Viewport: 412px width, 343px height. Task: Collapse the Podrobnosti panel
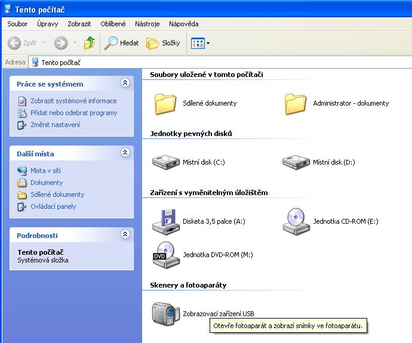(x=125, y=235)
